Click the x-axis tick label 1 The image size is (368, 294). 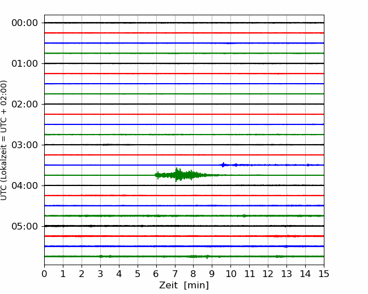(x=63, y=274)
